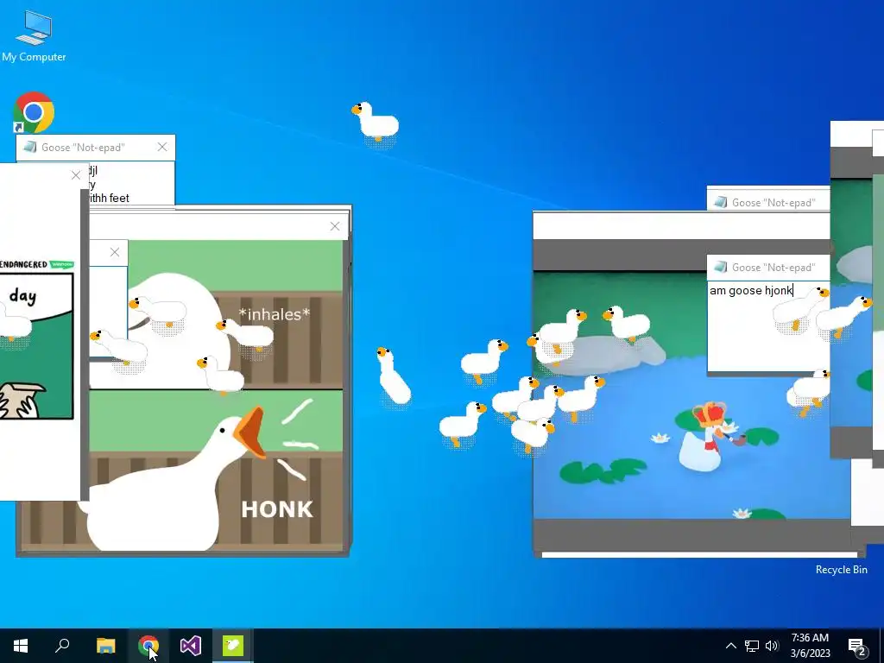This screenshot has width=884, height=663.
Task: Open File Explorer from the taskbar
Action: coord(105,646)
